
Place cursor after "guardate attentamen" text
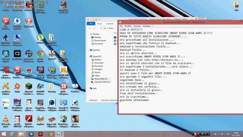[149, 100]
